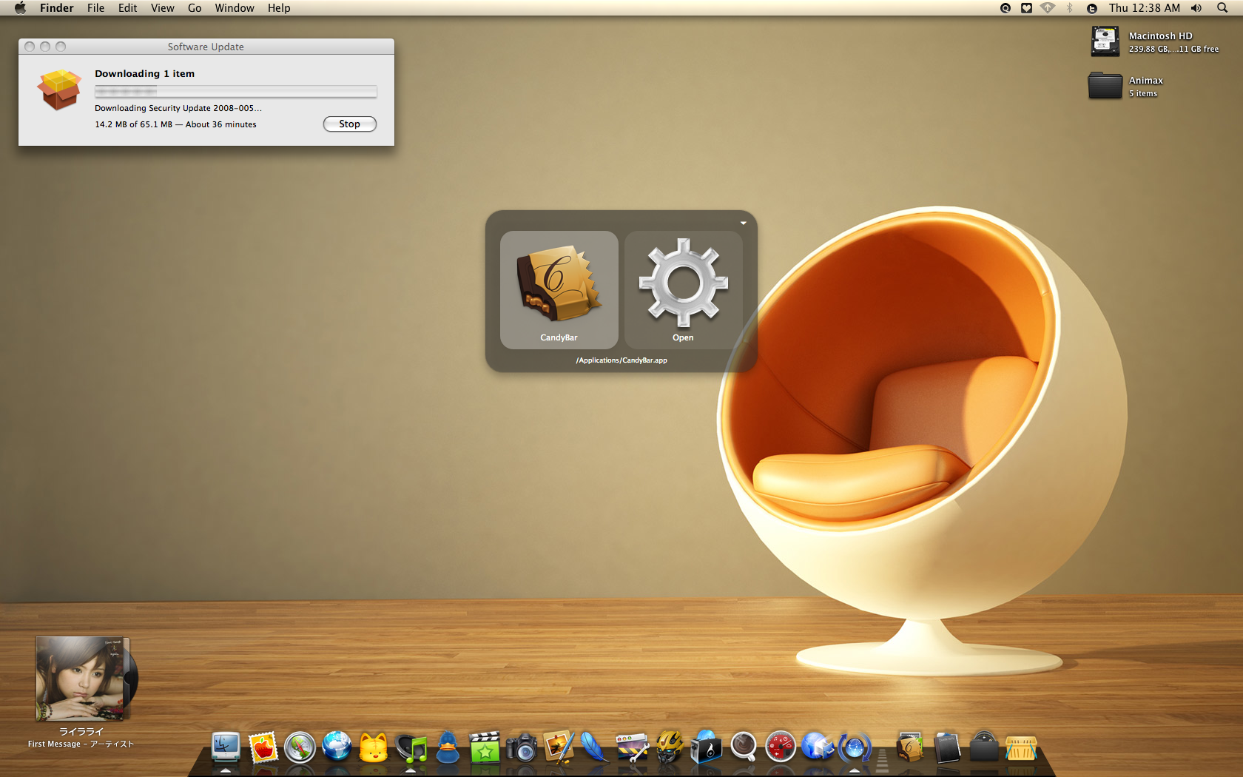This screenshot has height=777, width=1243.
Task: Click the Thu 12:38 AM clock
Action: (1145, 8)
